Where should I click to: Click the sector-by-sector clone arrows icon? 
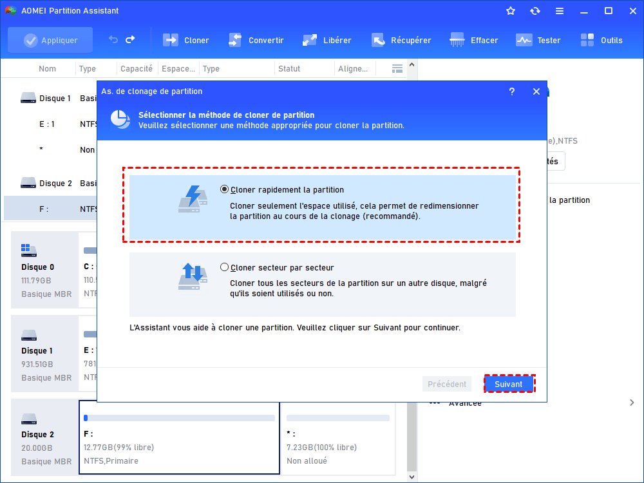(193, 277)
